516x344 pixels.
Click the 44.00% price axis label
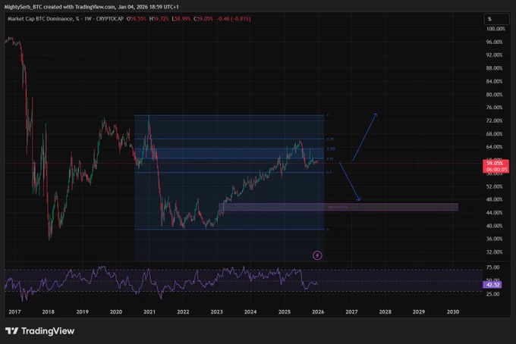pyautogui.click(x=494, y=213)
